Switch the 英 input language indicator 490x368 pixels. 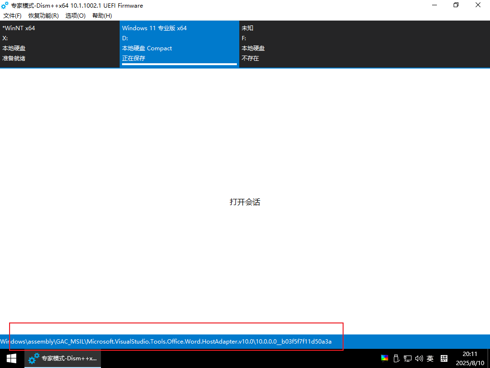tap(430, 358)
